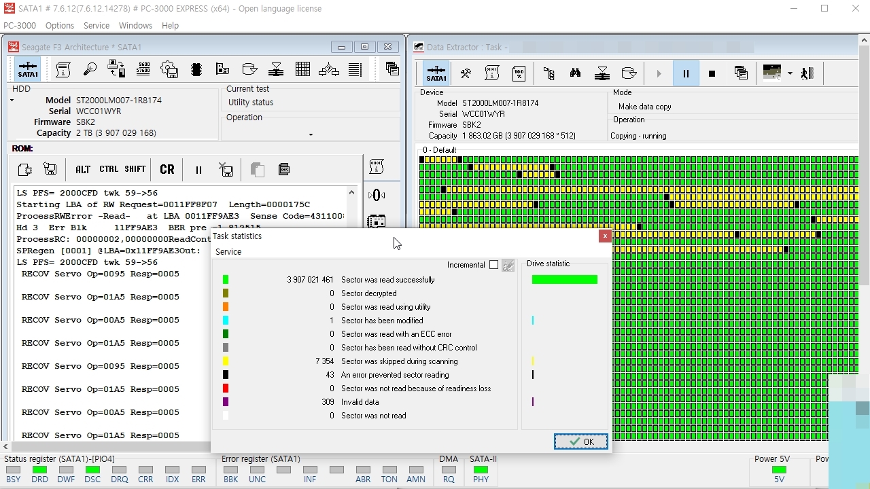
Task: Click the 100% document icon
Action: (519, 73)
